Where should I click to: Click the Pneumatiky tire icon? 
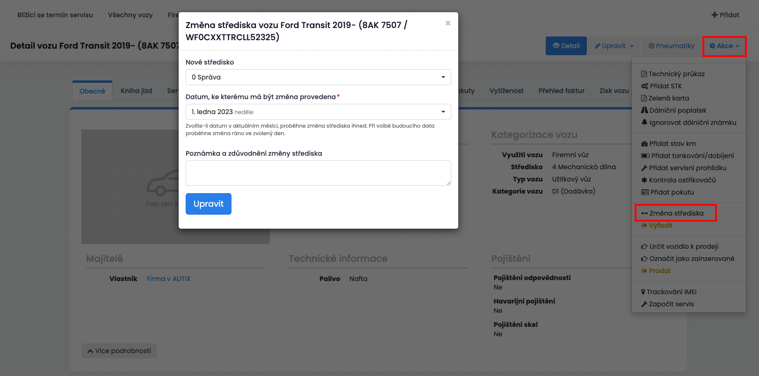click(x=651, y=46)
